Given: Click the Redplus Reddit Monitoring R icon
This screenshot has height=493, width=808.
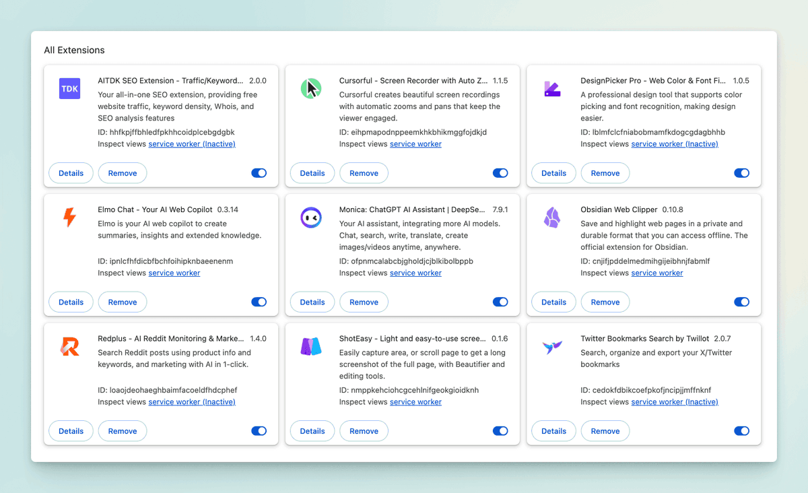Looking at the screenshot, I should [70, 347].
